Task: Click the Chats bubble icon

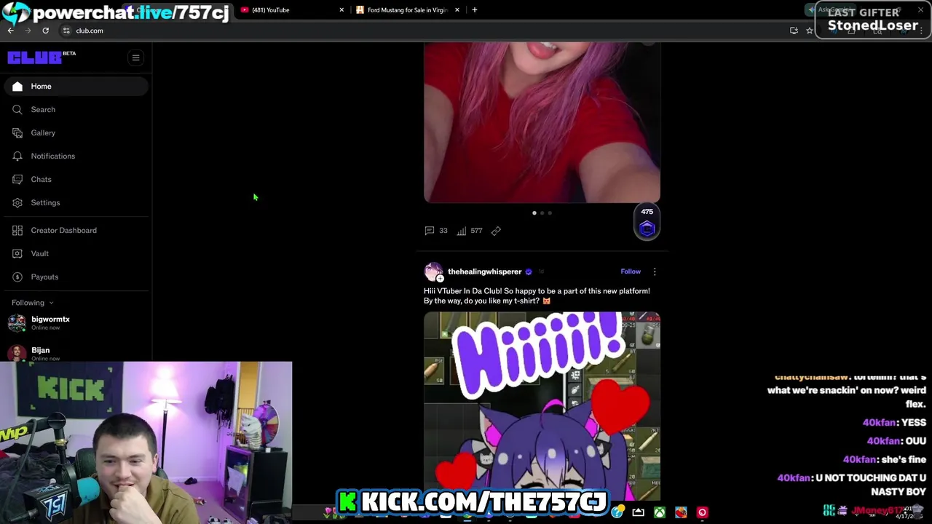Action: [17, 179]
